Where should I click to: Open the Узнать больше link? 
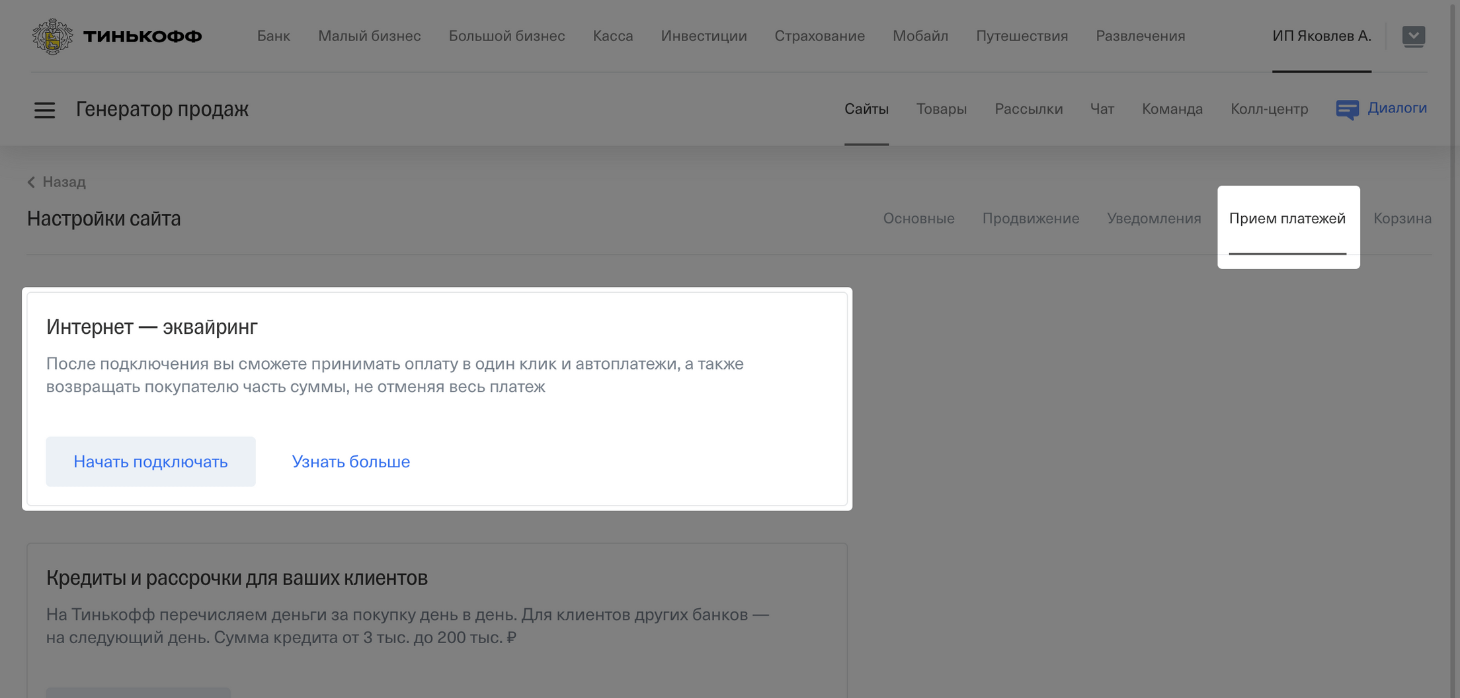tap(351, 461)
